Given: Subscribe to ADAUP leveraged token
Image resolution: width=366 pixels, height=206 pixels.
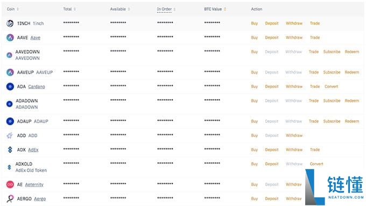Looking at the screenshot, I should click(x=332, y=121).
